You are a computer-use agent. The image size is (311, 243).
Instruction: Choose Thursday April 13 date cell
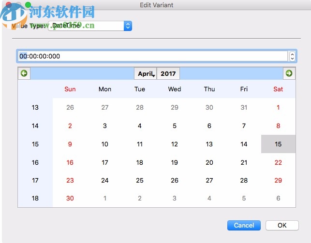coord(209,144)
